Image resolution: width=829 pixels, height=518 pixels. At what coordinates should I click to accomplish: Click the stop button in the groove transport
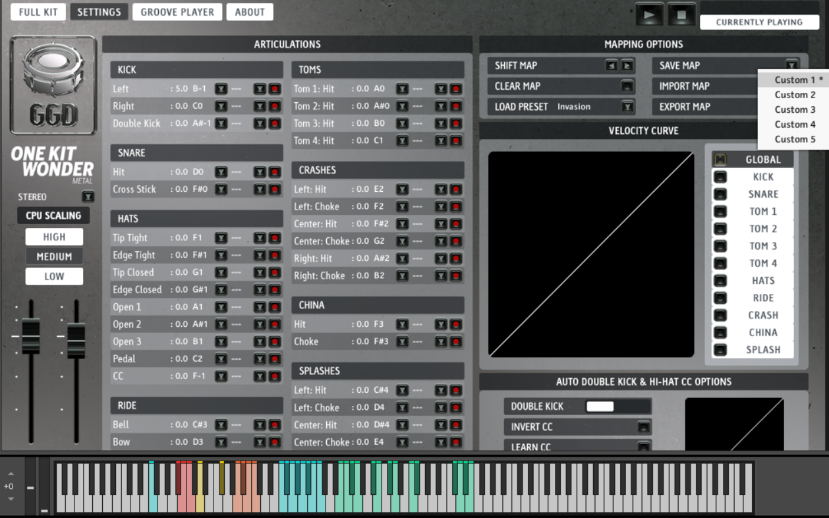pyautogui.click(x=681, y=14)
